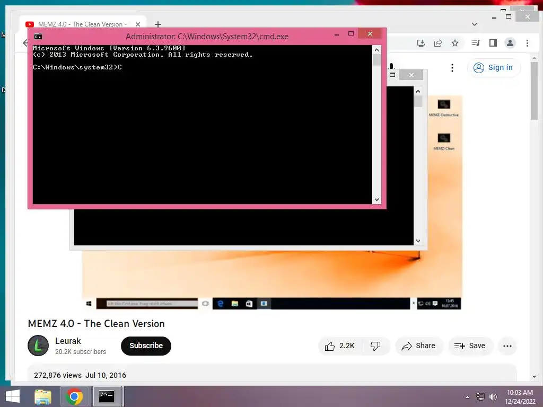Open Chrome media controls icon
Screen dimensions: 543x407
point(476,43)
